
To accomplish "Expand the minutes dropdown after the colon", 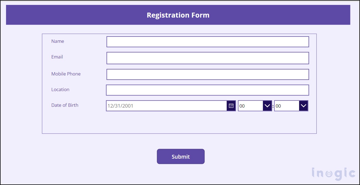I will click(x=303, y=105).
